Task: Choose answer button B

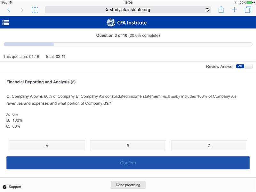Action: click(x=128, y=146)
